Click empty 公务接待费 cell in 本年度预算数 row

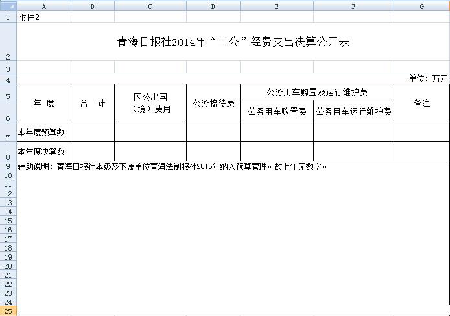pyautogui.click(x=213, y=132)
